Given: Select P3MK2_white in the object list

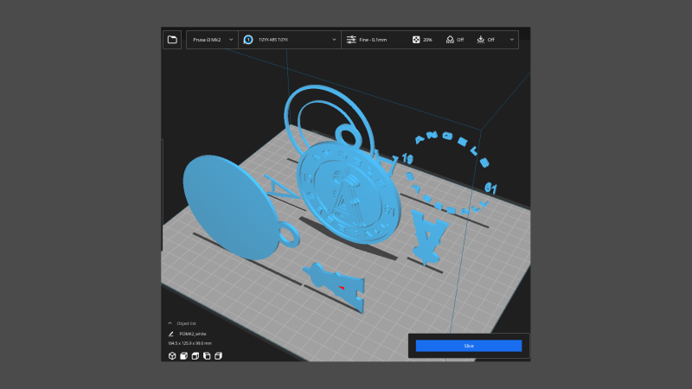Looking at the screenshot, I should point(193,333).
